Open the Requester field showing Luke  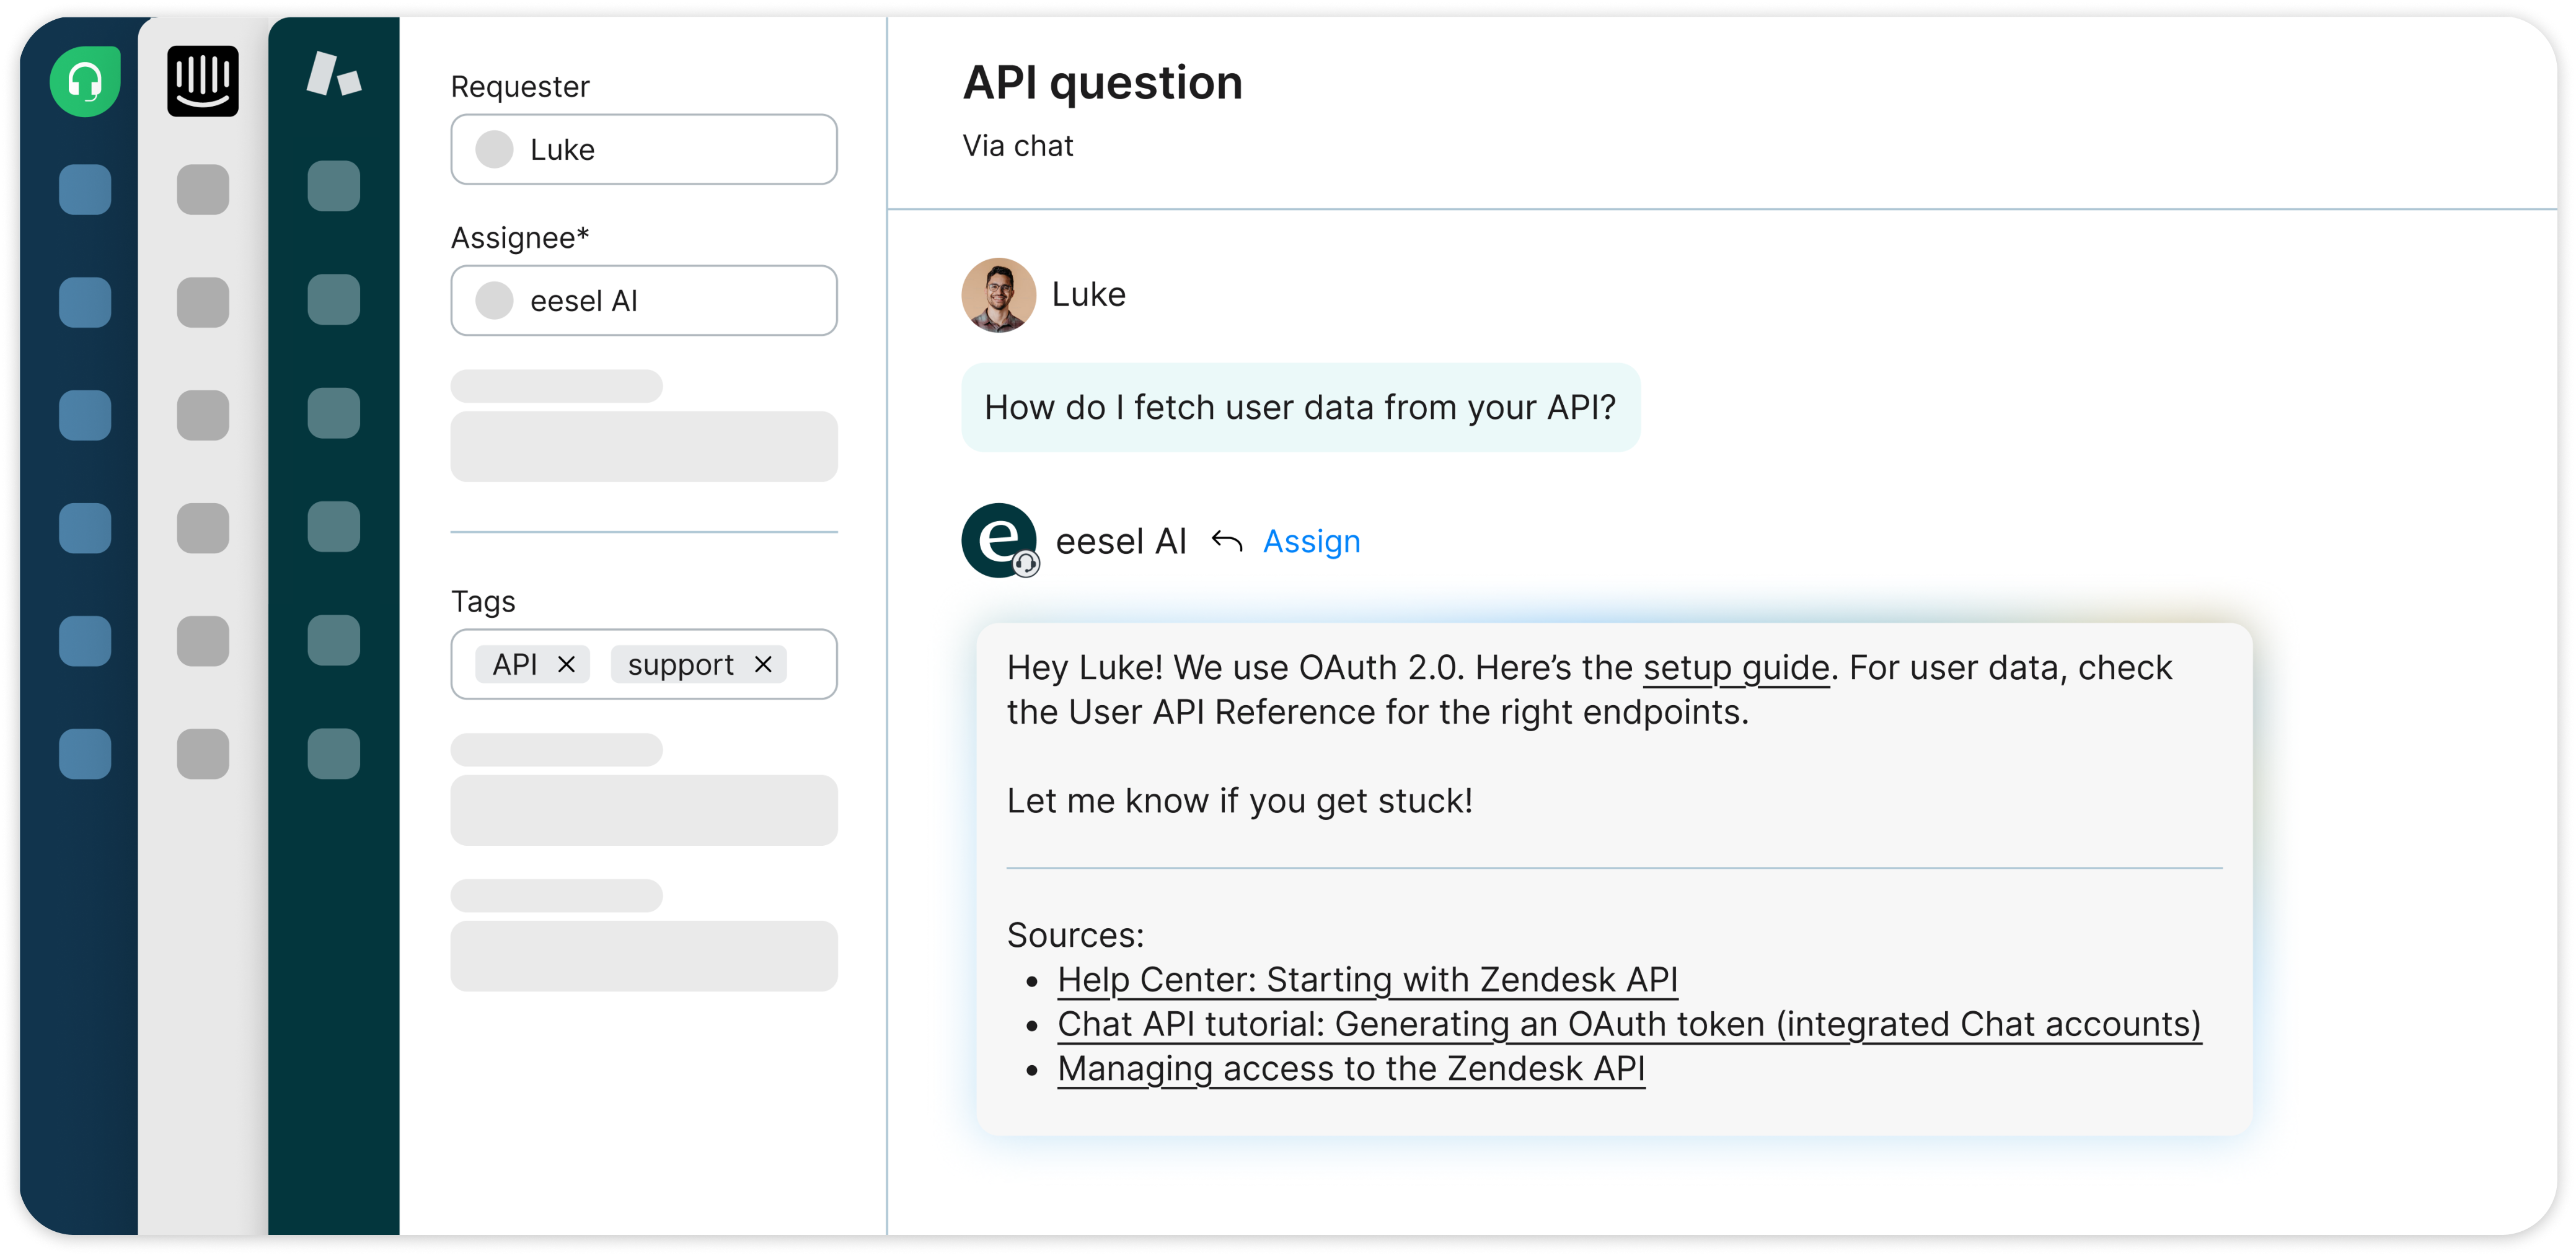coord(643,149)
